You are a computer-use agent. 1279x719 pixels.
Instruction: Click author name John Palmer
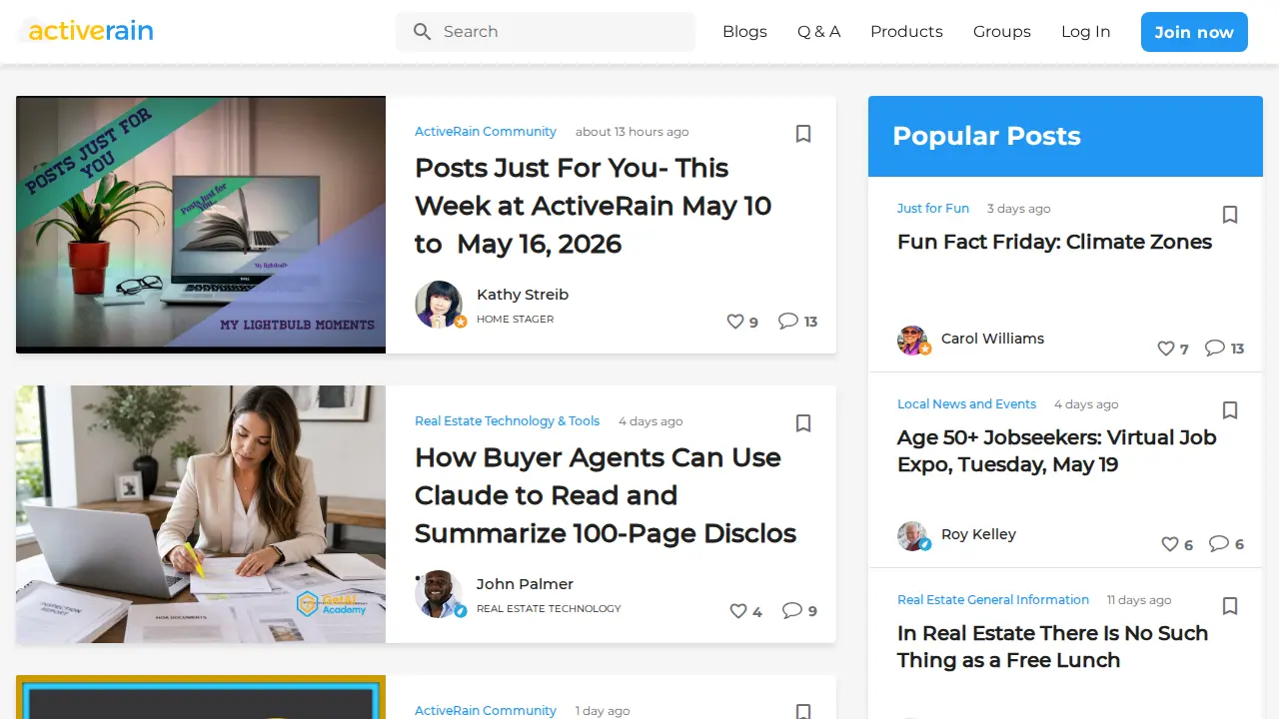click(x=525, y=584)
